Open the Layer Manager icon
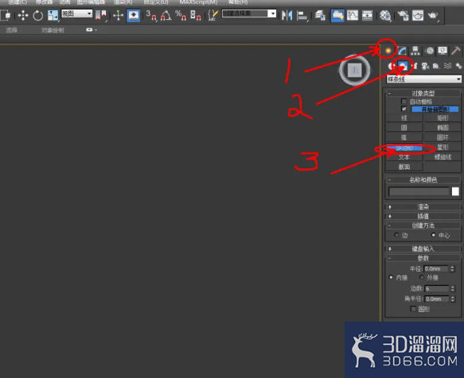Image resolution: width=464 pixels, height=378 pixels. (x=320, y=15)
